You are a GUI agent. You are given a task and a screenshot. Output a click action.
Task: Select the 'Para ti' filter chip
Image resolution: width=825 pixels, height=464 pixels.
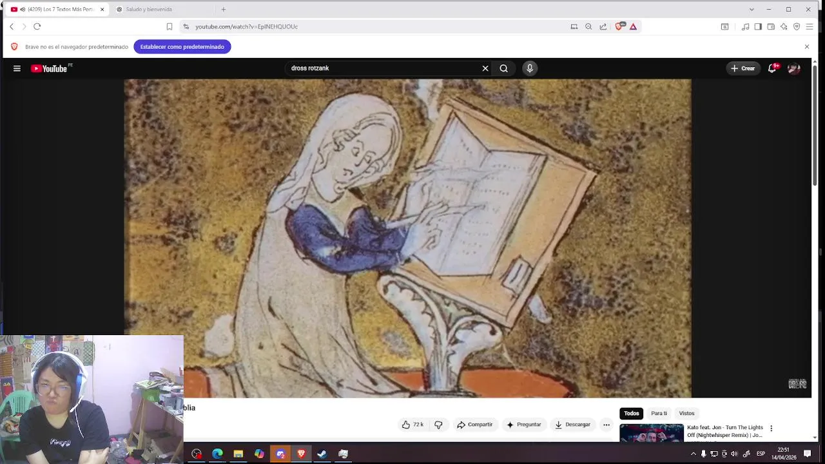click(x=659, y=413)
